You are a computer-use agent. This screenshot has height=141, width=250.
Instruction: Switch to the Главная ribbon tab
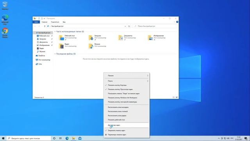[x=45, y=22]
